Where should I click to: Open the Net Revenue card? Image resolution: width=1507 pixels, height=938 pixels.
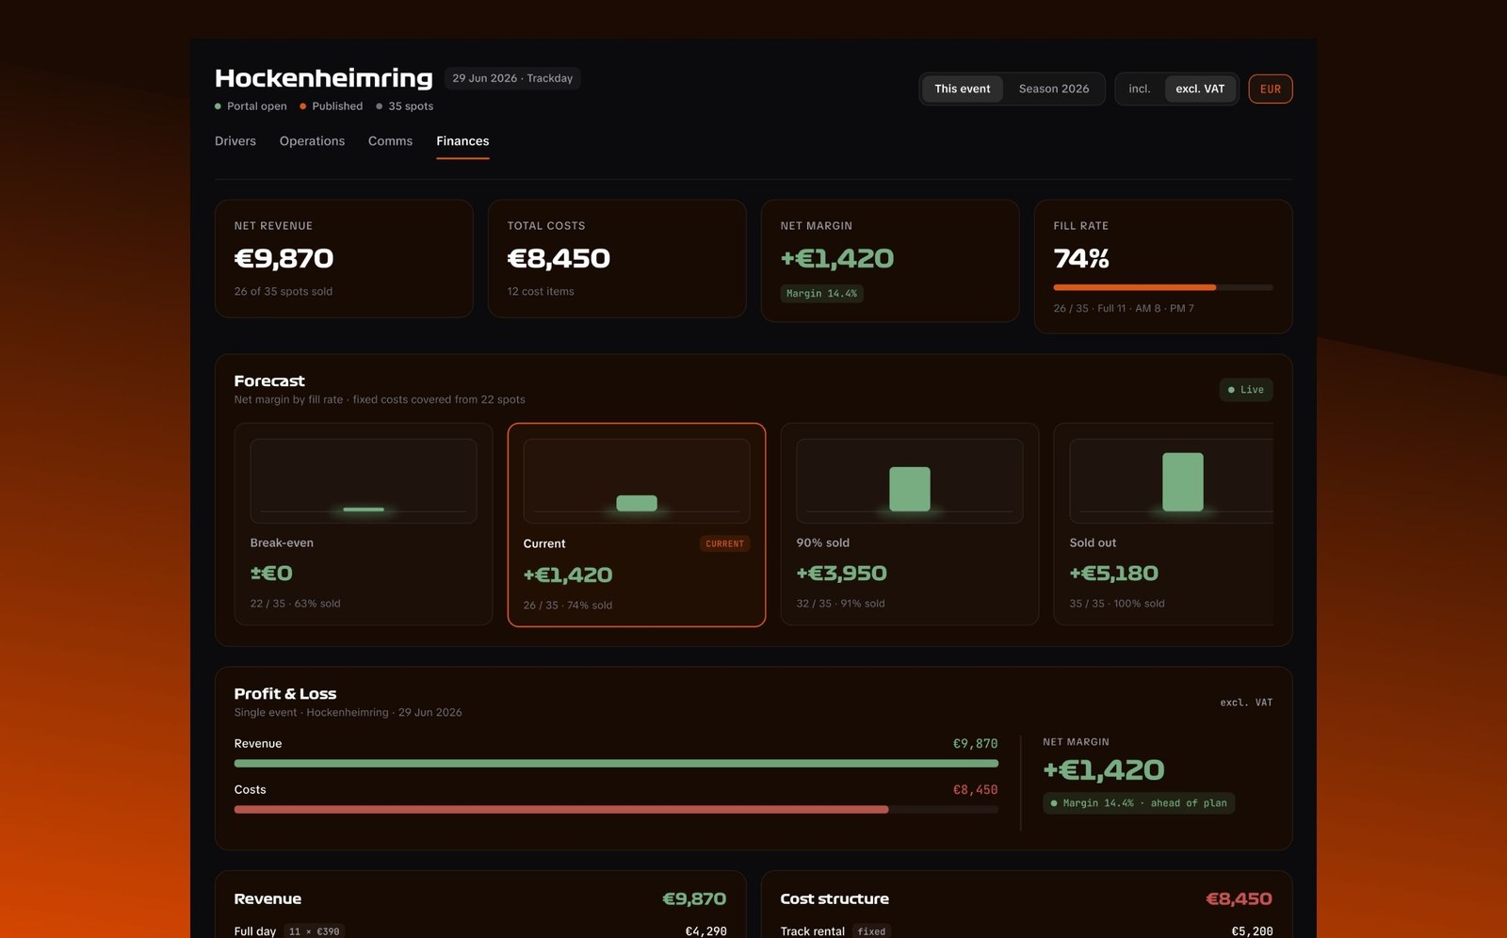point(344,258)
